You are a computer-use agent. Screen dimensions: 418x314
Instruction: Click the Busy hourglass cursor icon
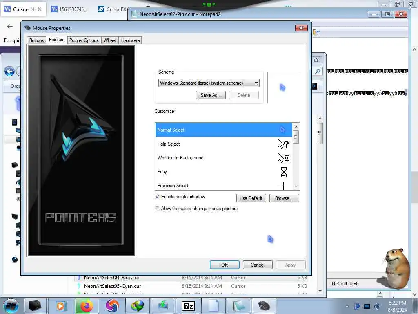(284, 172)
